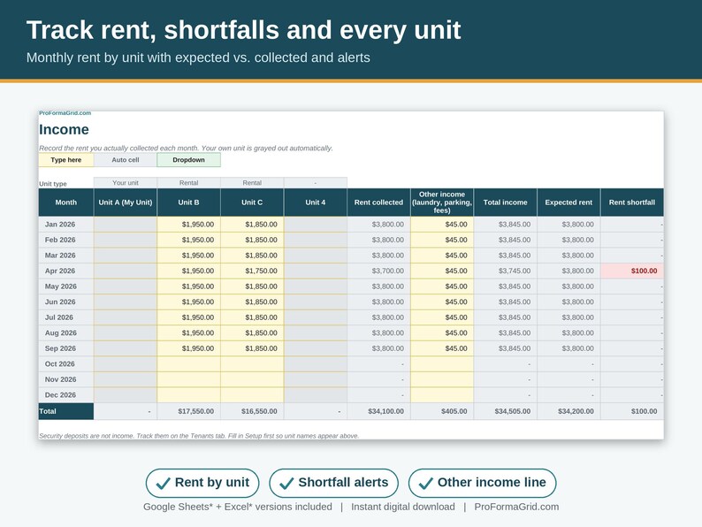
Task: Click the Apr 2026 month label
Action: pos(60,271)
